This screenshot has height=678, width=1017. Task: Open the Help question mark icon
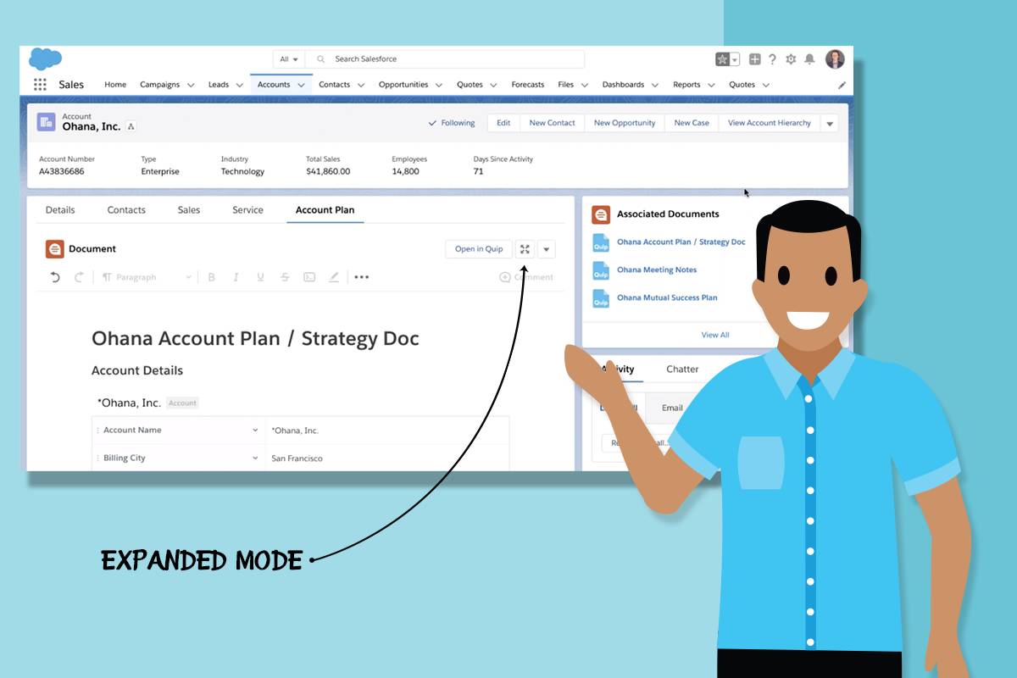click(x=772, y=59)
